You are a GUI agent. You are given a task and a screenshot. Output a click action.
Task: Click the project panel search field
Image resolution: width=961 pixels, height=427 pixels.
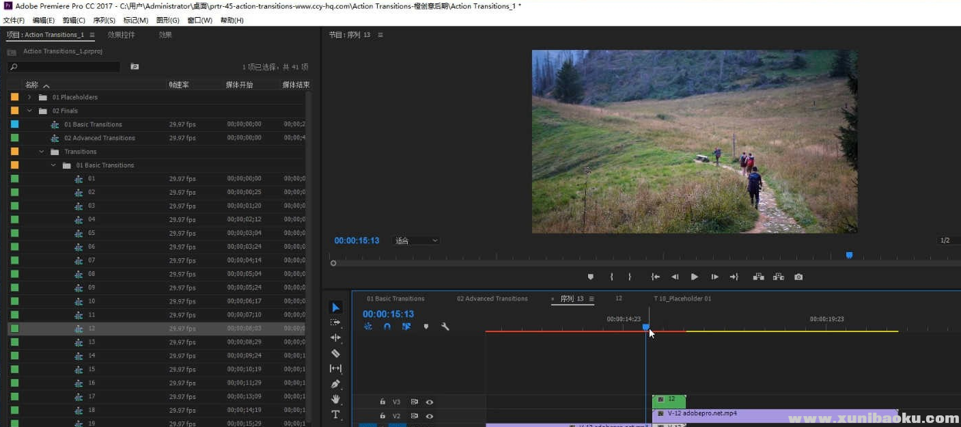tap(65, 67)
